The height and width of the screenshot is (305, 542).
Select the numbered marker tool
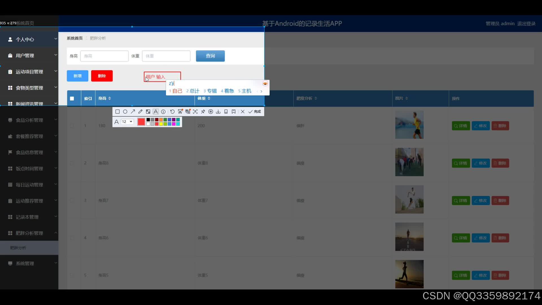[163, 112]
